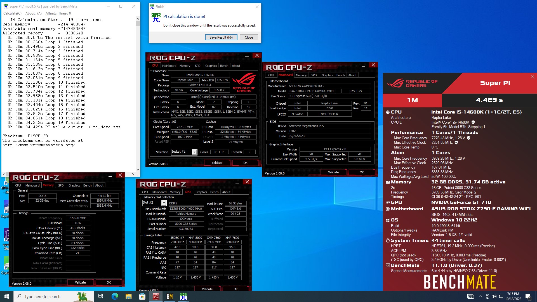This screenshot has width=537, height=302.
Task: Open File Explorer from the taskbar
Action: 128,296
